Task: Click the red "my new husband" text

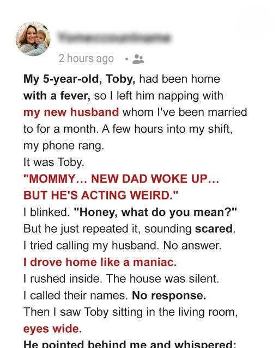Action: click(x=71, y=112)
